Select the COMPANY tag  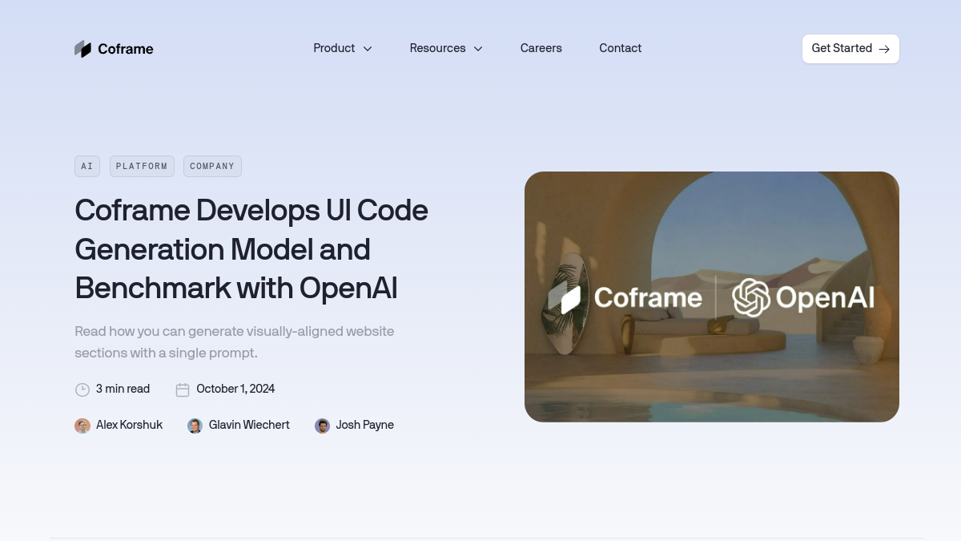click(212, 167)
